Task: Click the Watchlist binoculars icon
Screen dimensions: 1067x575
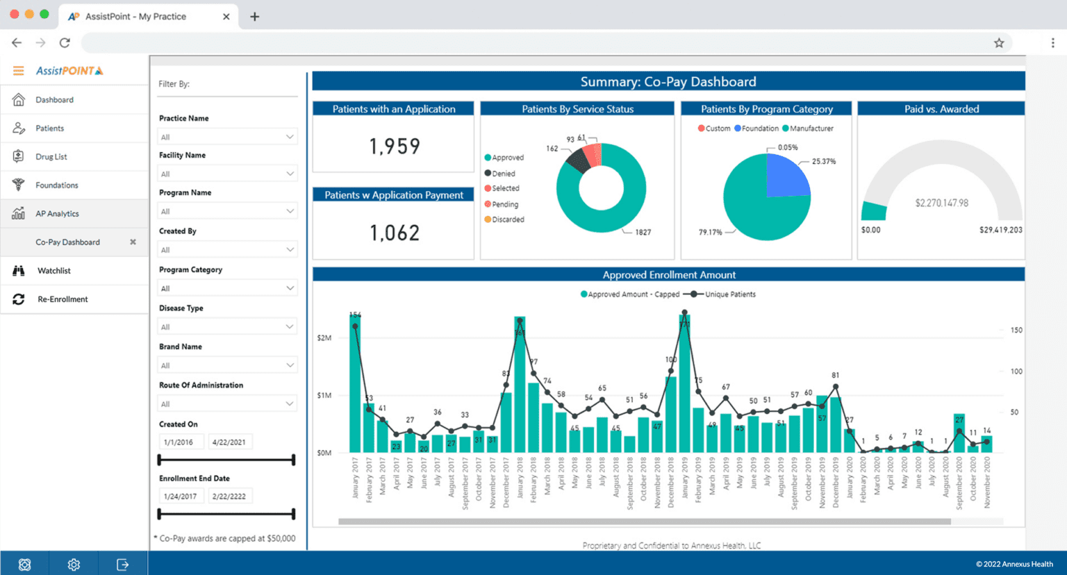Action: coord(19,270)
